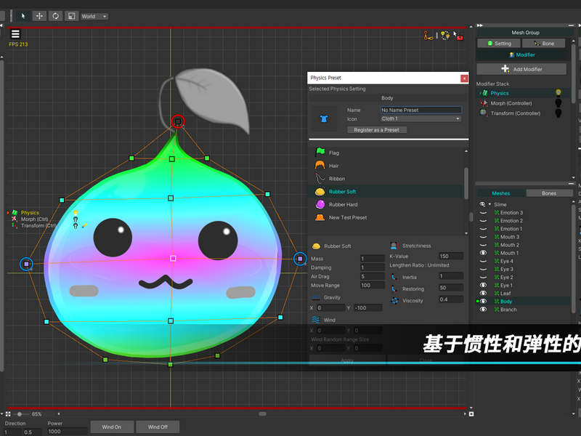Toggle the Transform (Controller) modifier lightbulb

(558, 113)
